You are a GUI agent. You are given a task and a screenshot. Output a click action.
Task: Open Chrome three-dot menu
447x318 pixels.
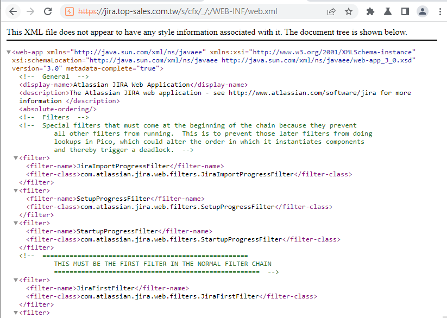[440, 12]
